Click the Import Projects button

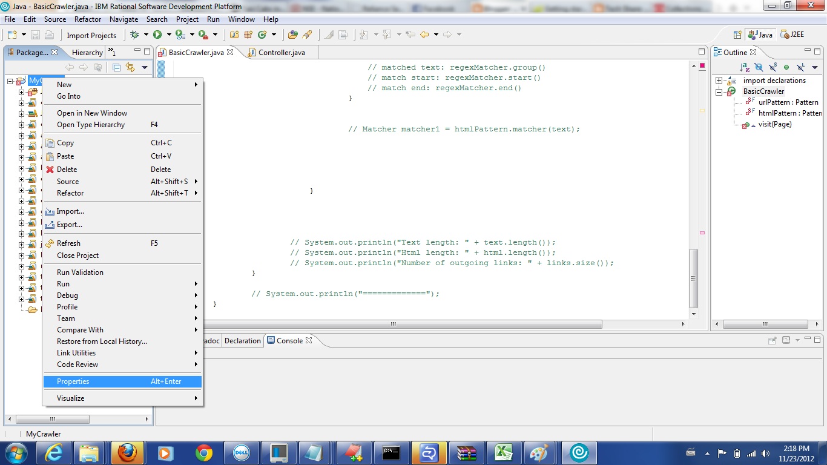click(x=92, y=35)
